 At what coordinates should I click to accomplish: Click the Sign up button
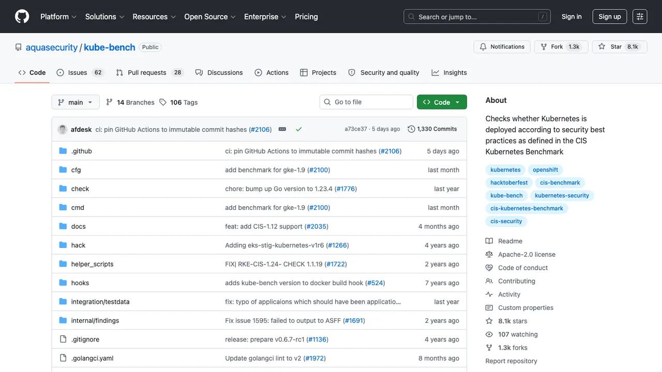click(x=610, y=17)
